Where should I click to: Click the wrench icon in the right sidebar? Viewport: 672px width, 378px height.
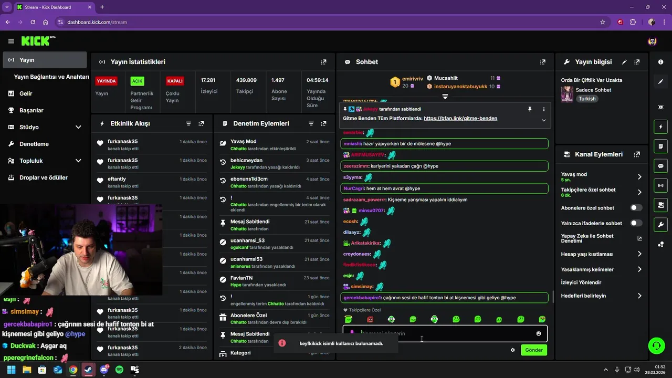click(x=661, y=225)
